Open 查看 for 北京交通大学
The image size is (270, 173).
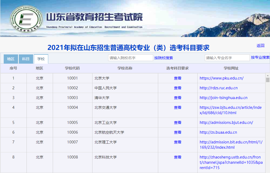tap(178, 107)
